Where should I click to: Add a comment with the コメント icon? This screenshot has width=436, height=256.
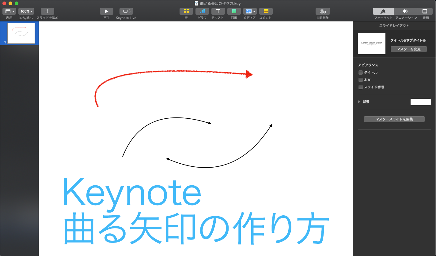[x=266, y=11]
